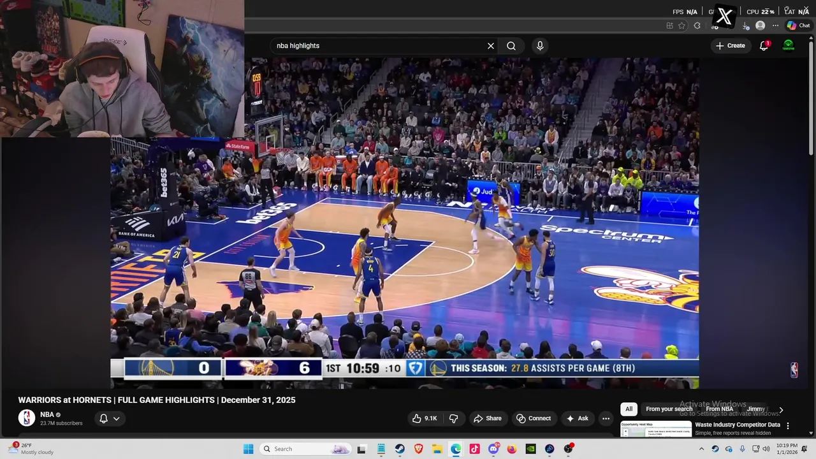This screenshot has width=816, height=459.
Task: Open the YouTube Create button
Action: coord(731,46)
